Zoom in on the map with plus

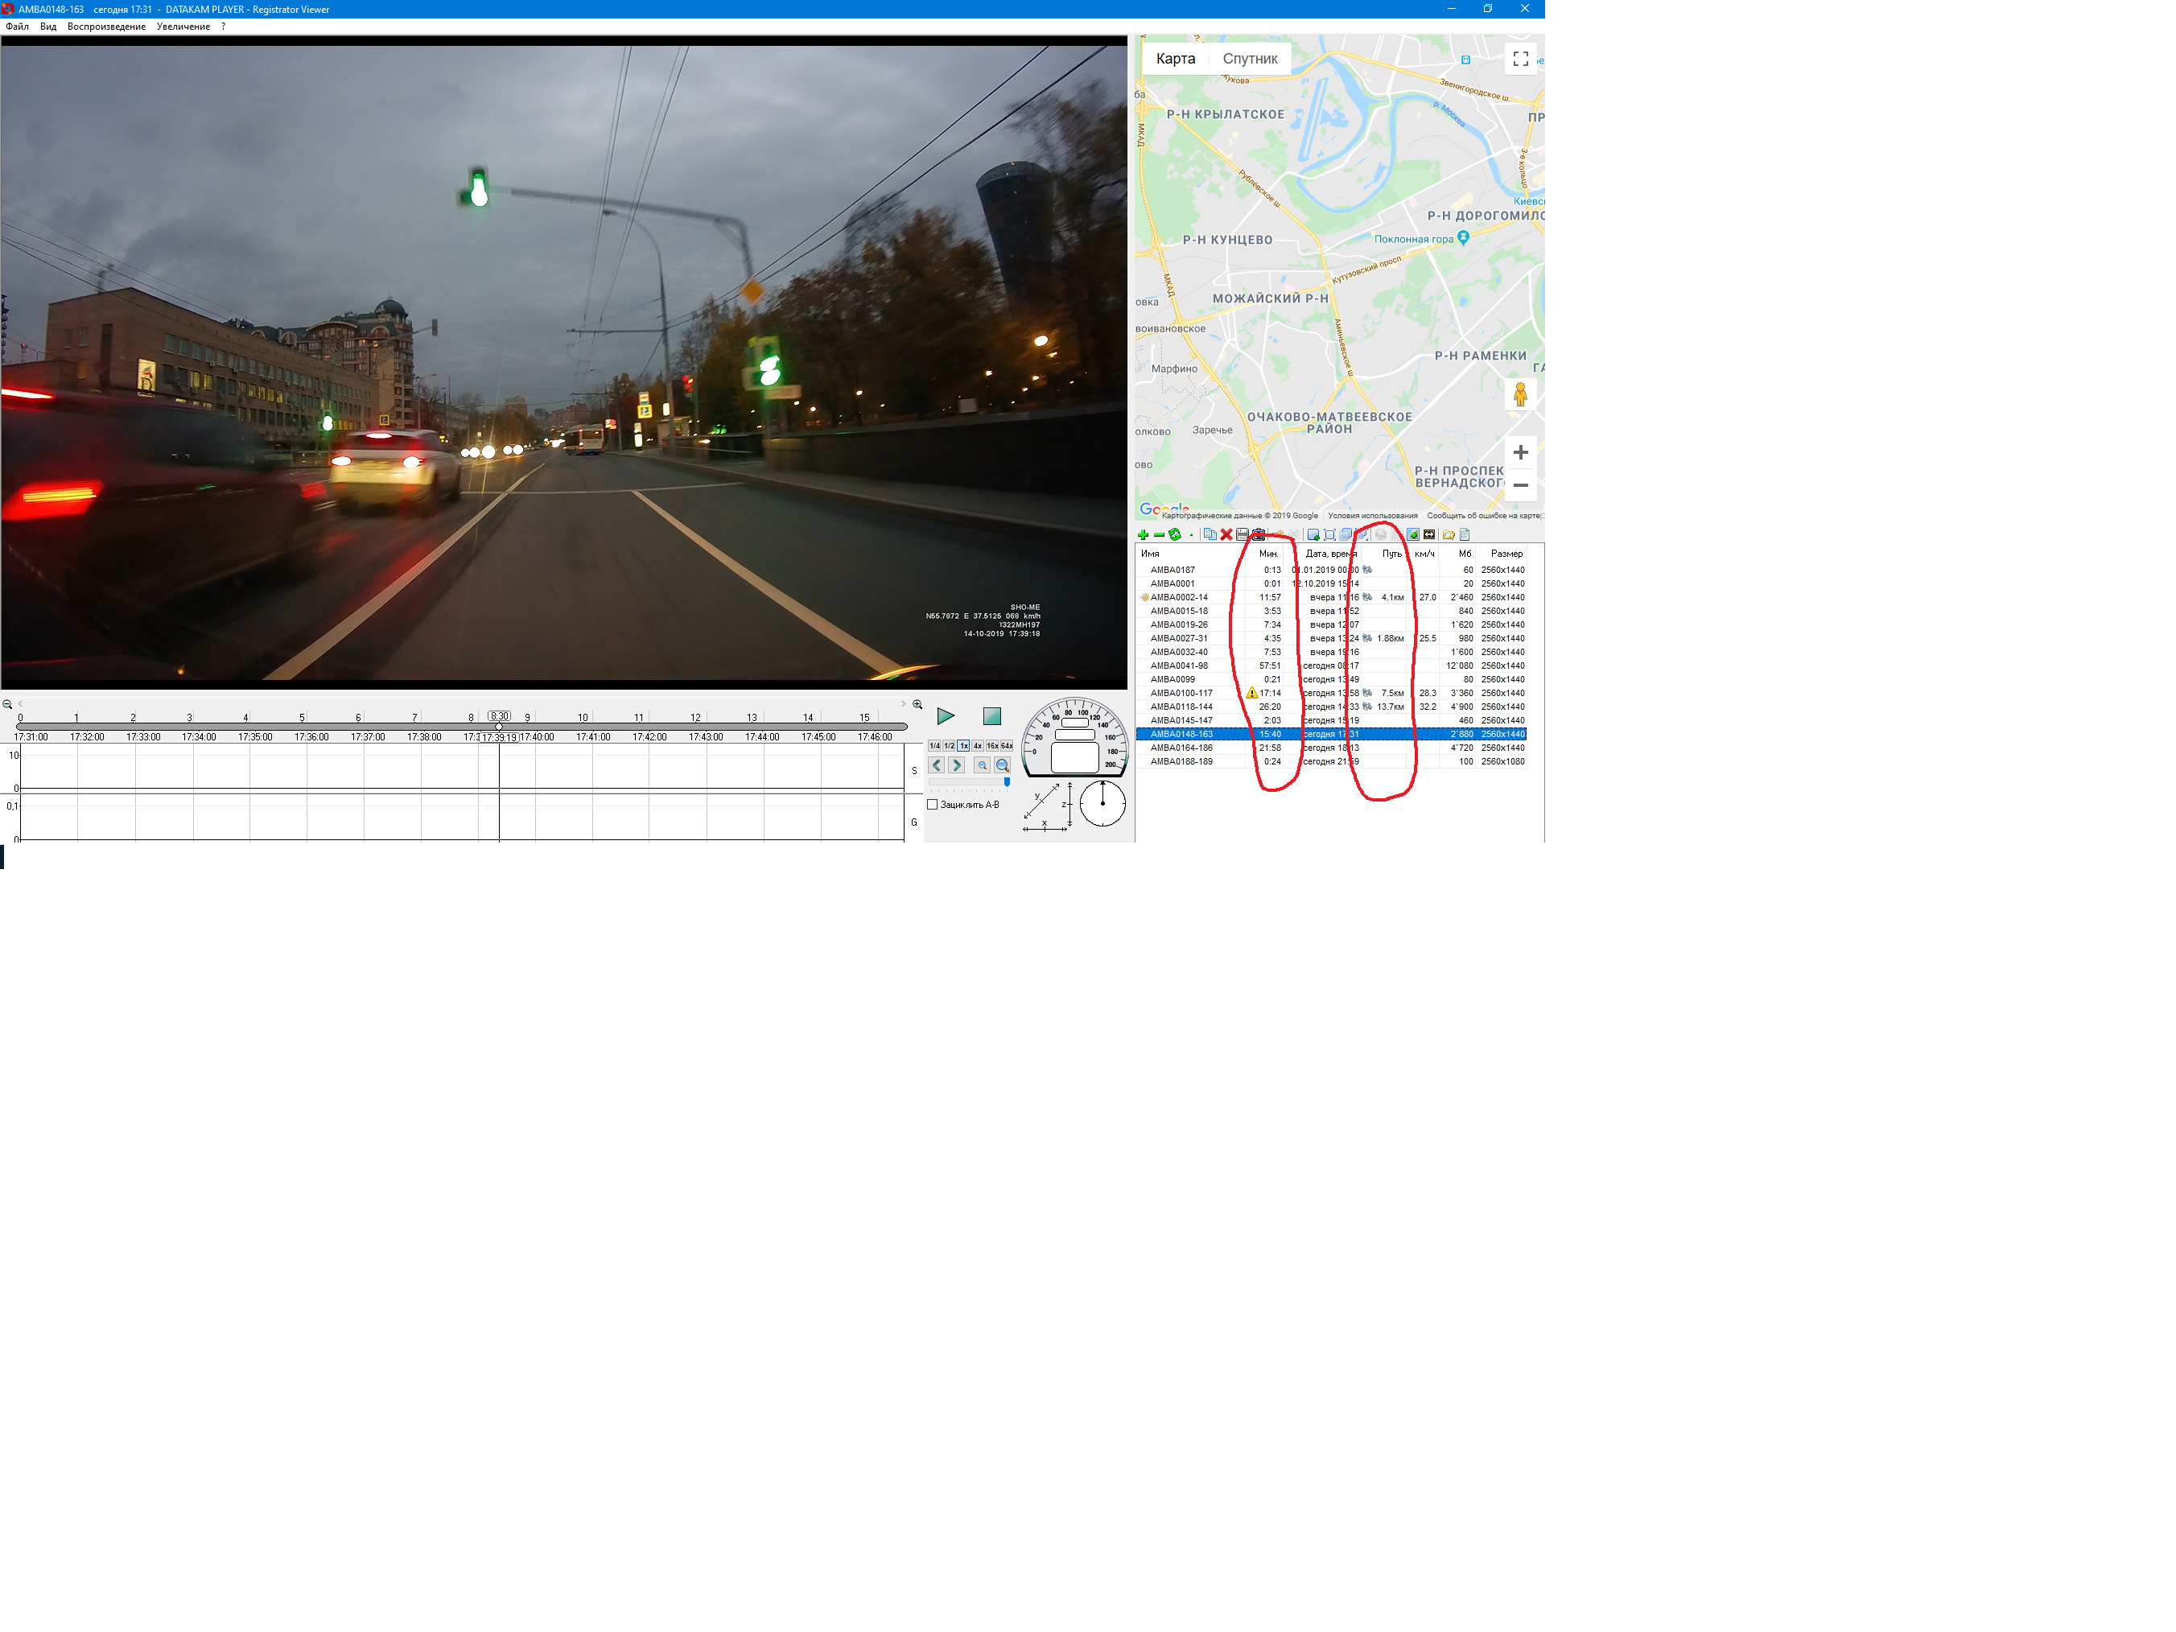(x=1520, y=452)
